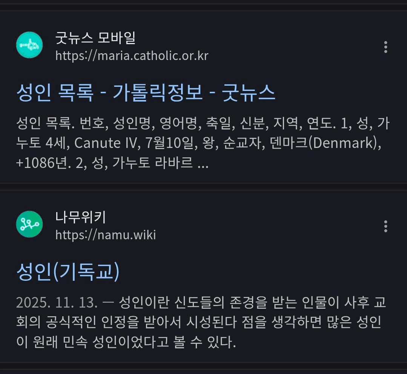The width and height of the screenshot is (407, 374).
Task: Open more options for the 굿뉴스 result
Action: click(x=385, y=47)
